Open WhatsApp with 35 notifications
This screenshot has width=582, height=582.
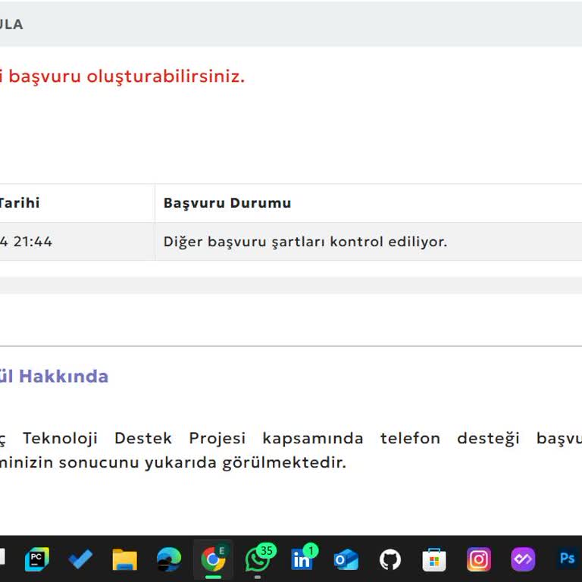click(259, 559)
